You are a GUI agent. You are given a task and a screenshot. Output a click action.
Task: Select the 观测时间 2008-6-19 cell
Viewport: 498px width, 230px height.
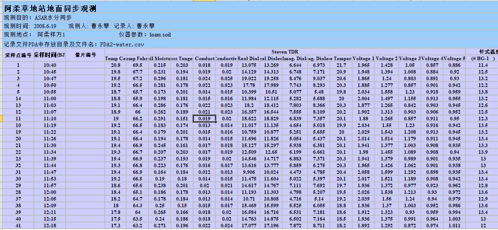[x=36, y=26]
